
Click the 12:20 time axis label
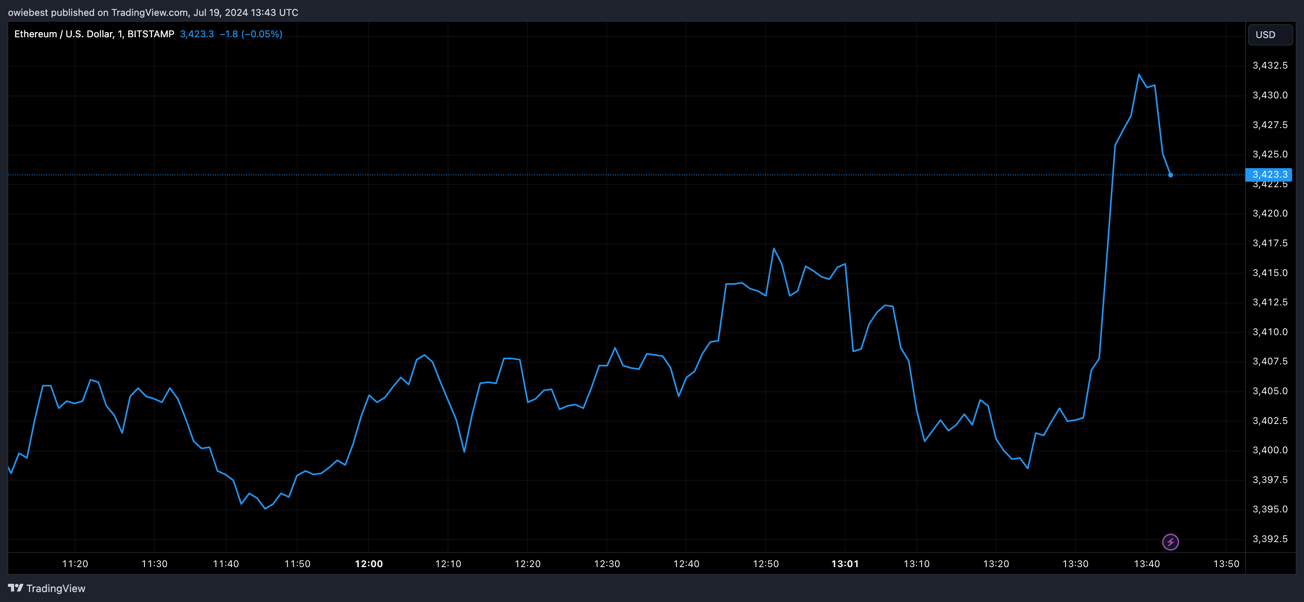[x=527, y=564]
